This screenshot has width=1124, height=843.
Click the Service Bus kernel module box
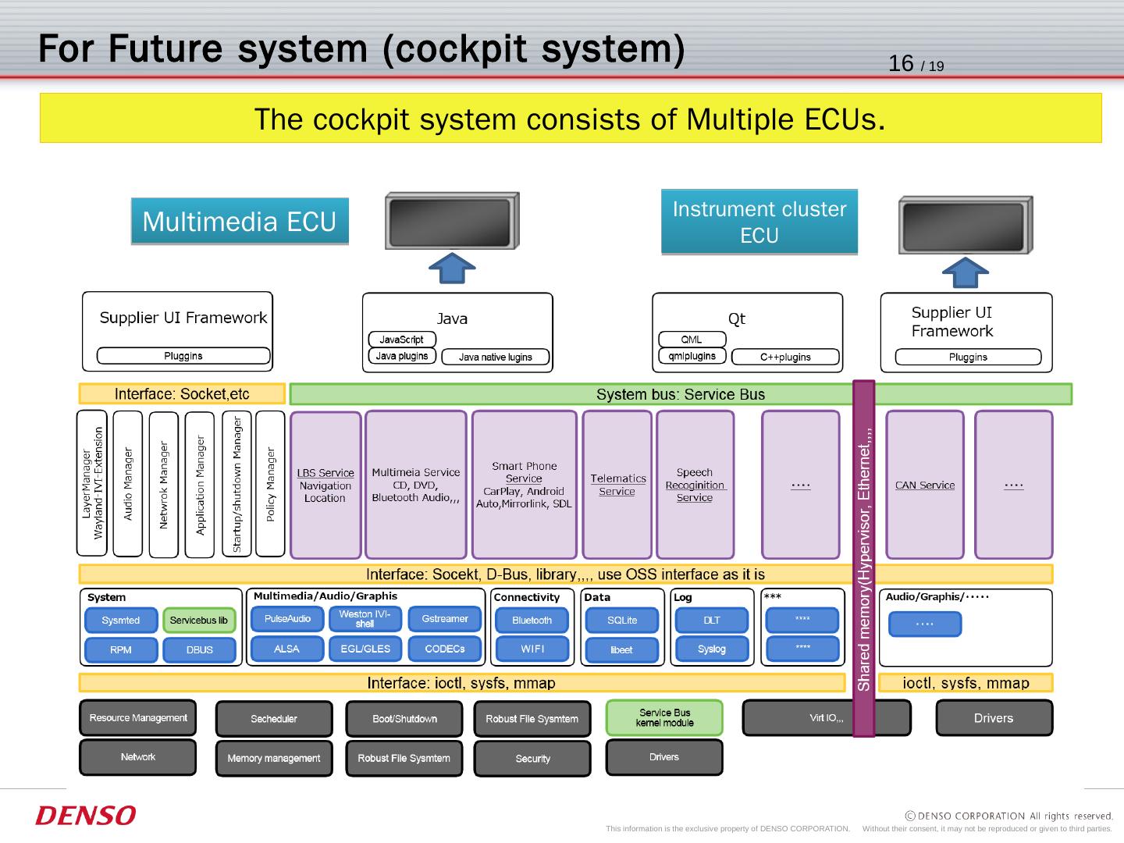664,718
